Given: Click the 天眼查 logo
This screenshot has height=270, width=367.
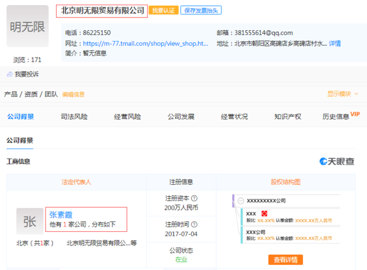Looking at the screenshot, I should pyautogui.click(x=337, y=161).
